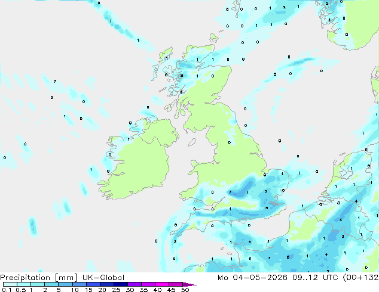Select the 45–50 mm legend swatch

coord(176,284)
